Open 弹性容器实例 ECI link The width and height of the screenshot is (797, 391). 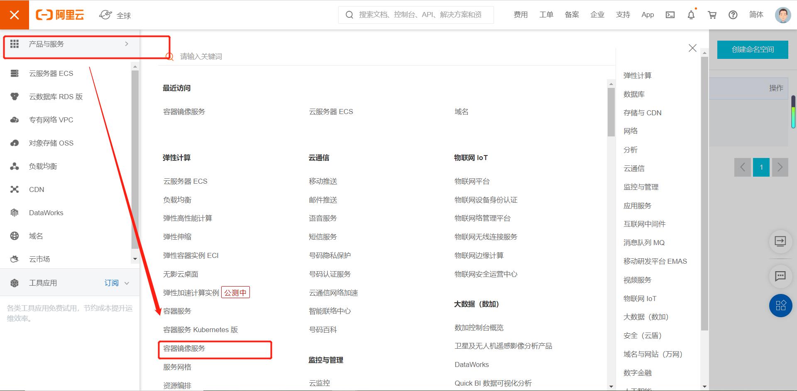(191, 256)
